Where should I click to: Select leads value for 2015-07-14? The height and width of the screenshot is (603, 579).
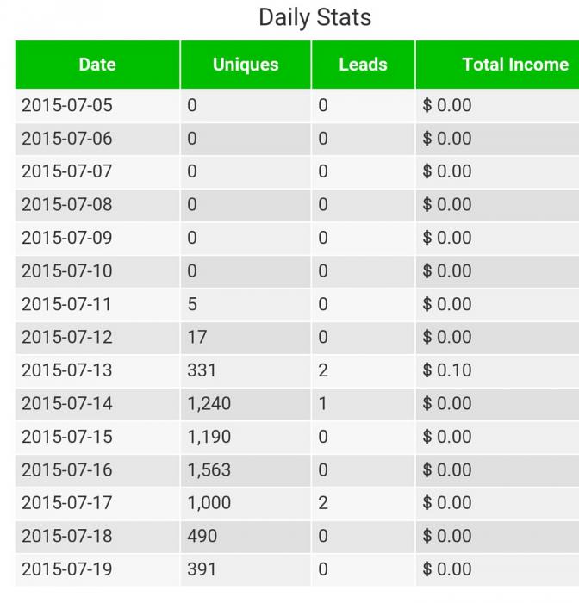point(364,403)
